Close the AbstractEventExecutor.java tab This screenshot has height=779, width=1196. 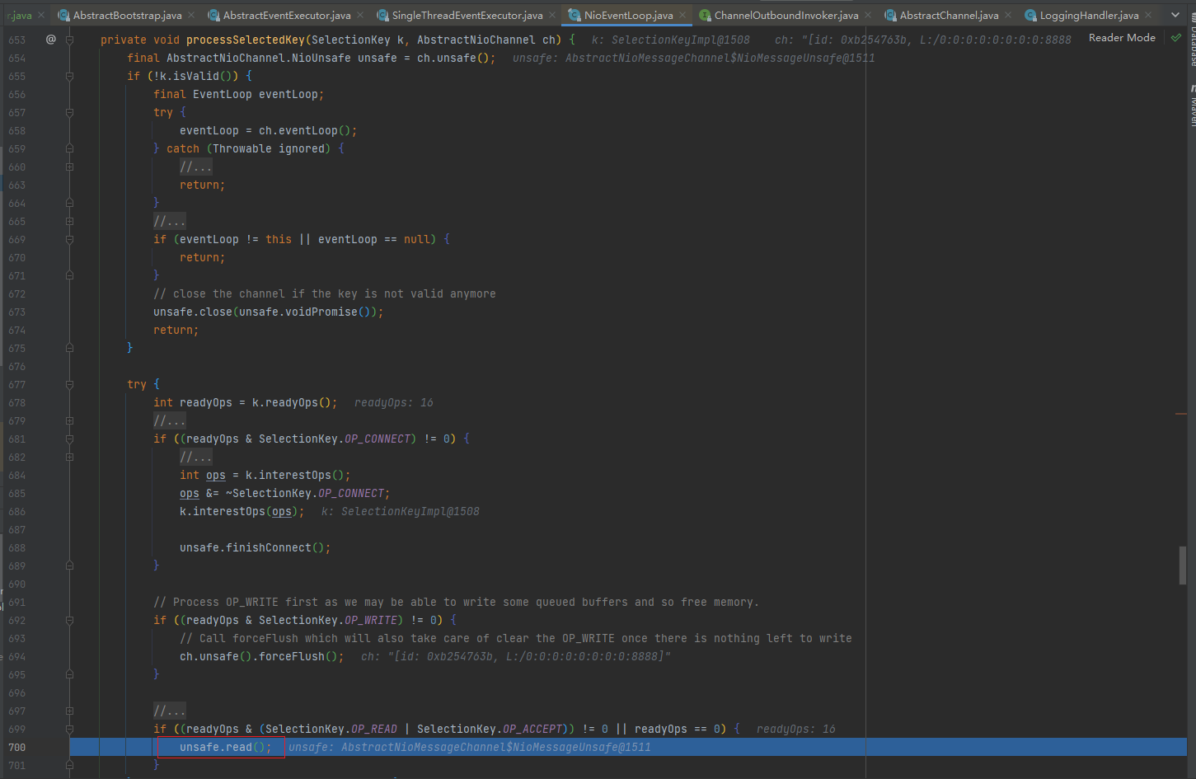point(360,15)
